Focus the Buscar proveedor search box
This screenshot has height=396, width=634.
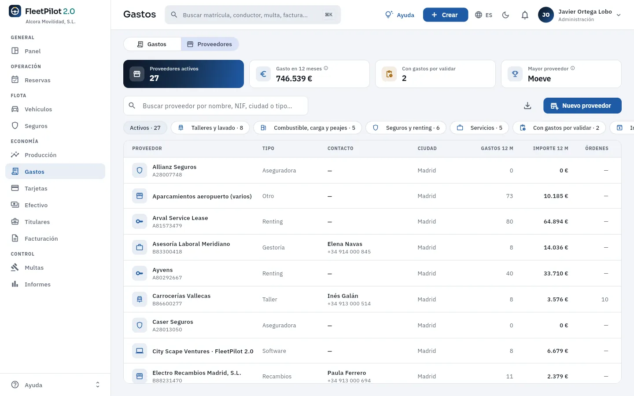click(x=216, y=106)
